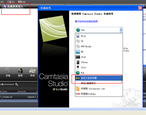
Task: Click the DVD-Ready disc icon
Action: tap(78, 46)
